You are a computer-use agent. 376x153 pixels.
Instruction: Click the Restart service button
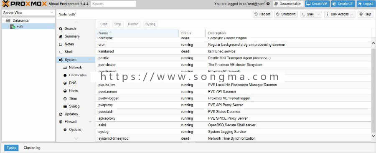[133, 24]
